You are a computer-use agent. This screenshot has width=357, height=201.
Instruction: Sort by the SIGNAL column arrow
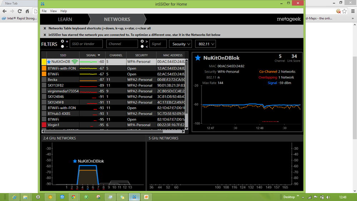tap(99, 55)
